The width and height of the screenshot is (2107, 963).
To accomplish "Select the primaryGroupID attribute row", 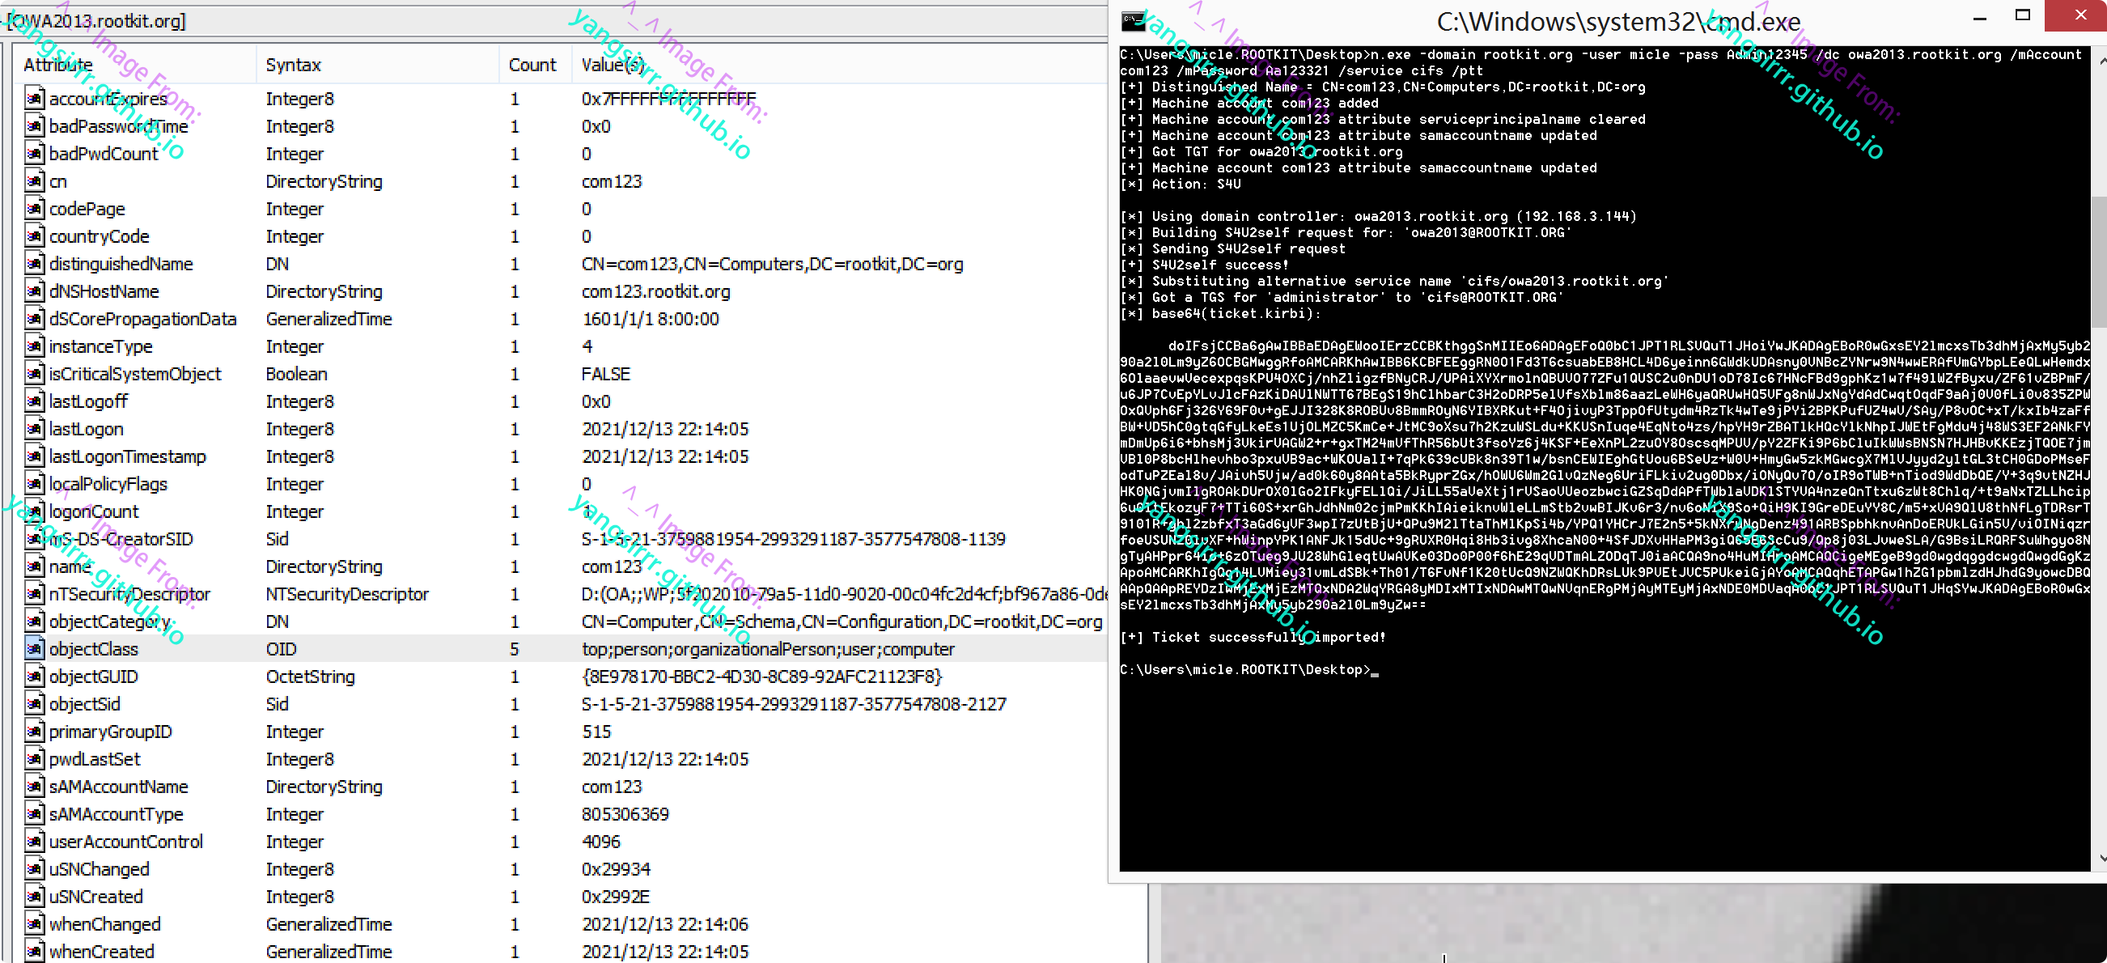I will (110, 732).
